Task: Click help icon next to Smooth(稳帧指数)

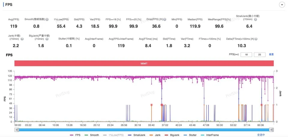Action: coord(47,19)
